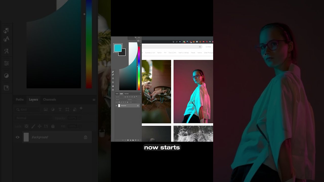Screen dimensions: 324x182
Task: Pick a hue on the rainbow hue slider
Action: coord(139,68)
